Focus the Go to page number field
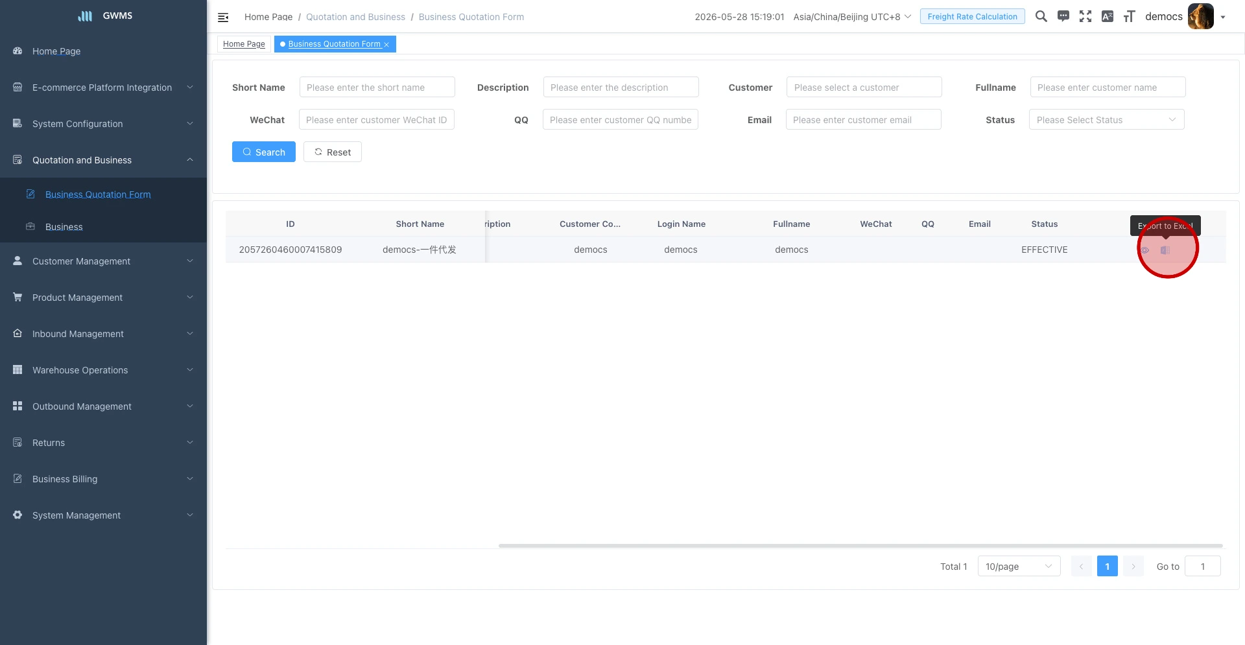The width and height of the screenshot is (1245, 645). click(x=1203, y=567)
